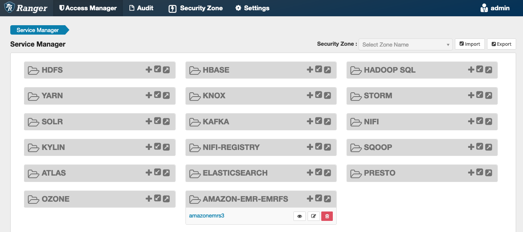523x232 pixels.
Task: Open the Audit tab
Action: pyautogui.click(x=141, y=8)
